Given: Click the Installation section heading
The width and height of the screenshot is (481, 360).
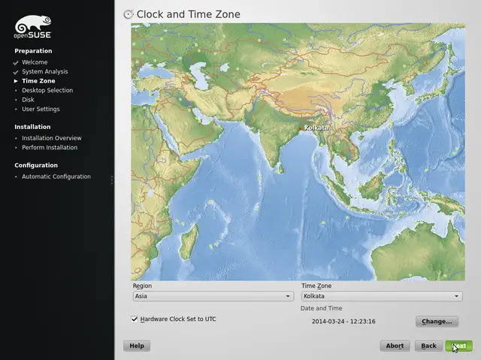Looking at the screenshot, I should [32, 127].
